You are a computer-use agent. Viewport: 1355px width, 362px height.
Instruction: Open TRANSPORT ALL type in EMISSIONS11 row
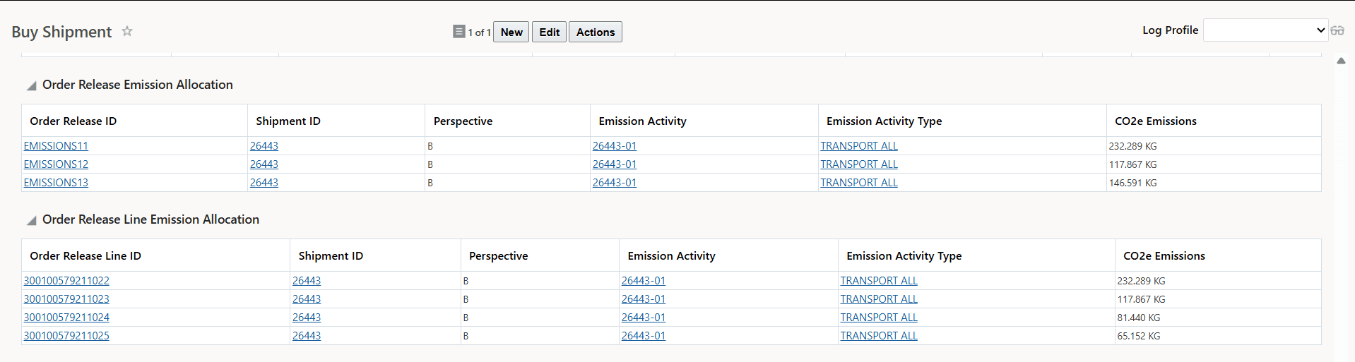[859, 146]
